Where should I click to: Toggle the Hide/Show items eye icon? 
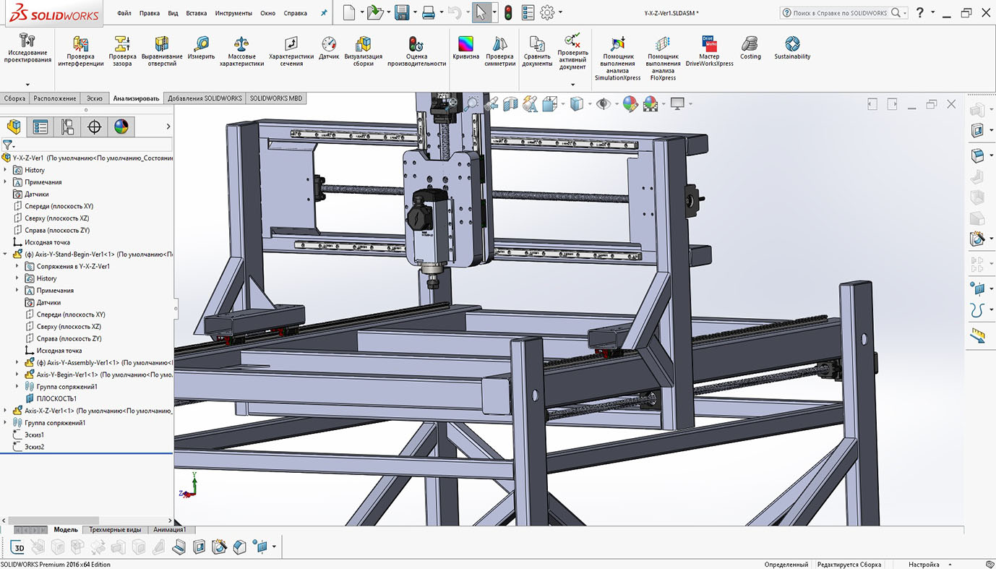pos(603,104)
